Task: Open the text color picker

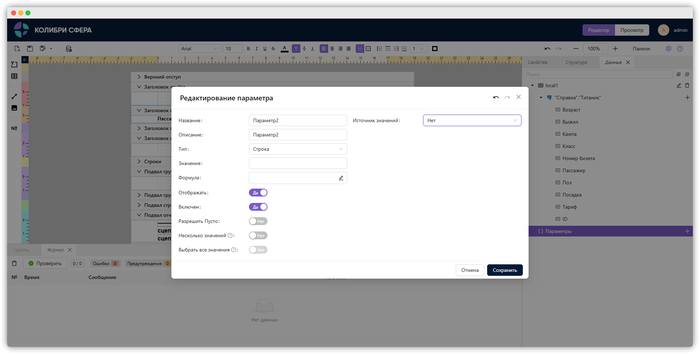Action: pyautogui.click(x=285, y=49)
